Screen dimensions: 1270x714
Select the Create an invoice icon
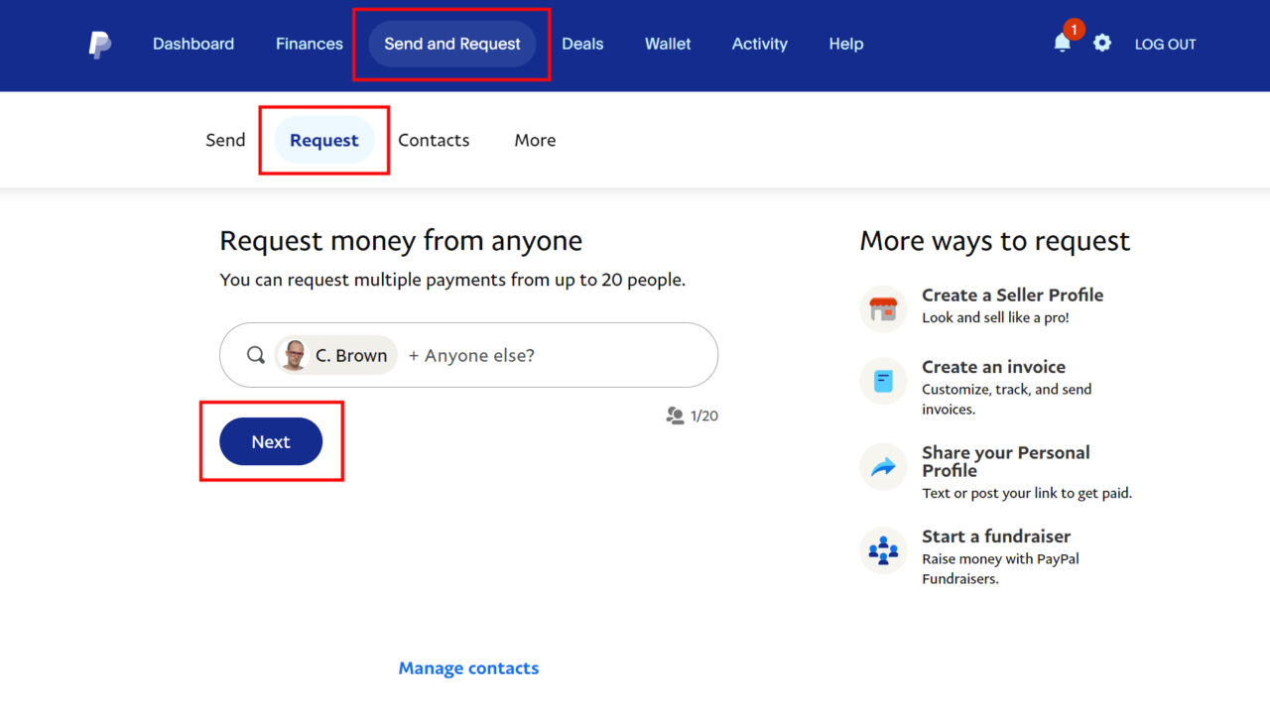pyautogui.click(x=883, y=380)
